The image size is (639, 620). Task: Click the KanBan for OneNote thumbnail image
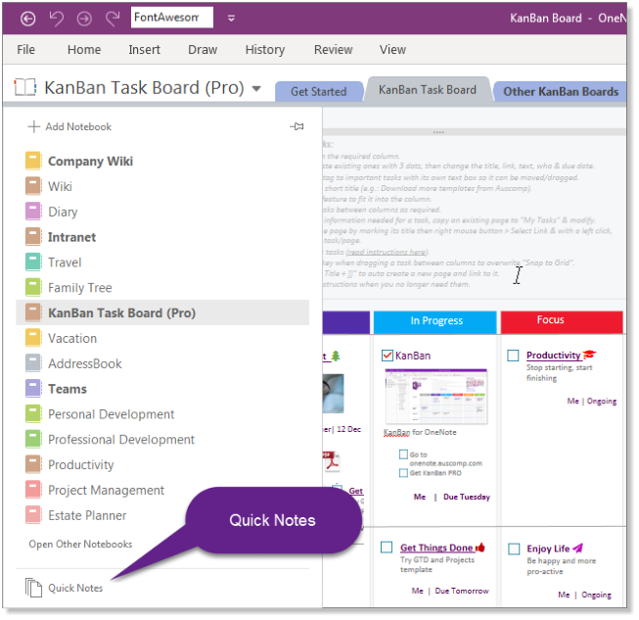click(435, 396)
